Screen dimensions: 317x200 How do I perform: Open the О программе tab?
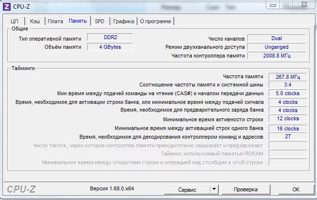point(155,21)
